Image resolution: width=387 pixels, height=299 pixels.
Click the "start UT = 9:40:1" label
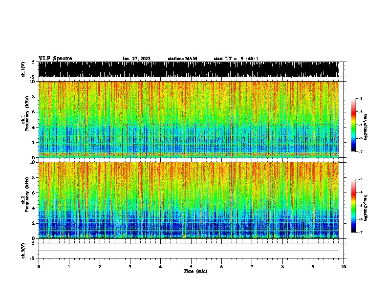coord(236,59)
